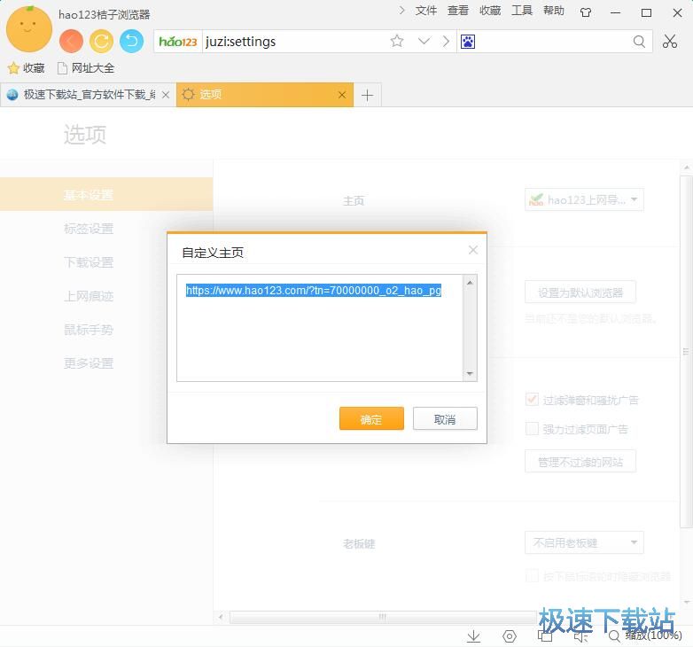Toggle mute with status bar speaker
Viewport: 693px width, 647px height.
click(580, 636)
